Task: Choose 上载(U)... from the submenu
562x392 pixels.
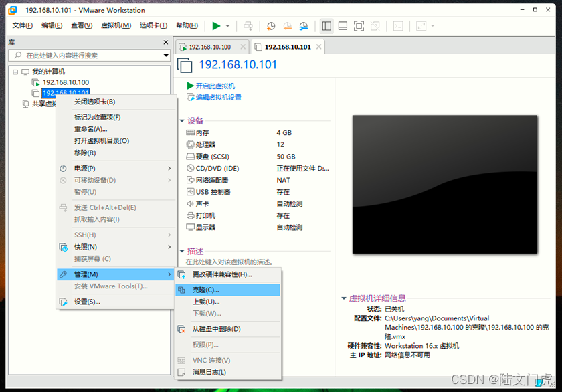Action: click(x=227, y=302)
